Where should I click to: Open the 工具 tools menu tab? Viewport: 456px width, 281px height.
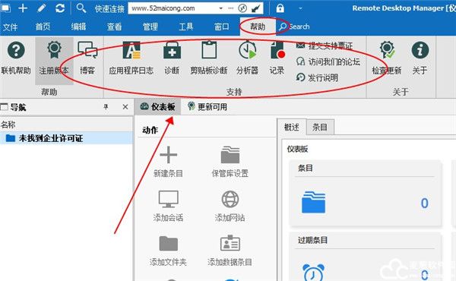(186, 27)
